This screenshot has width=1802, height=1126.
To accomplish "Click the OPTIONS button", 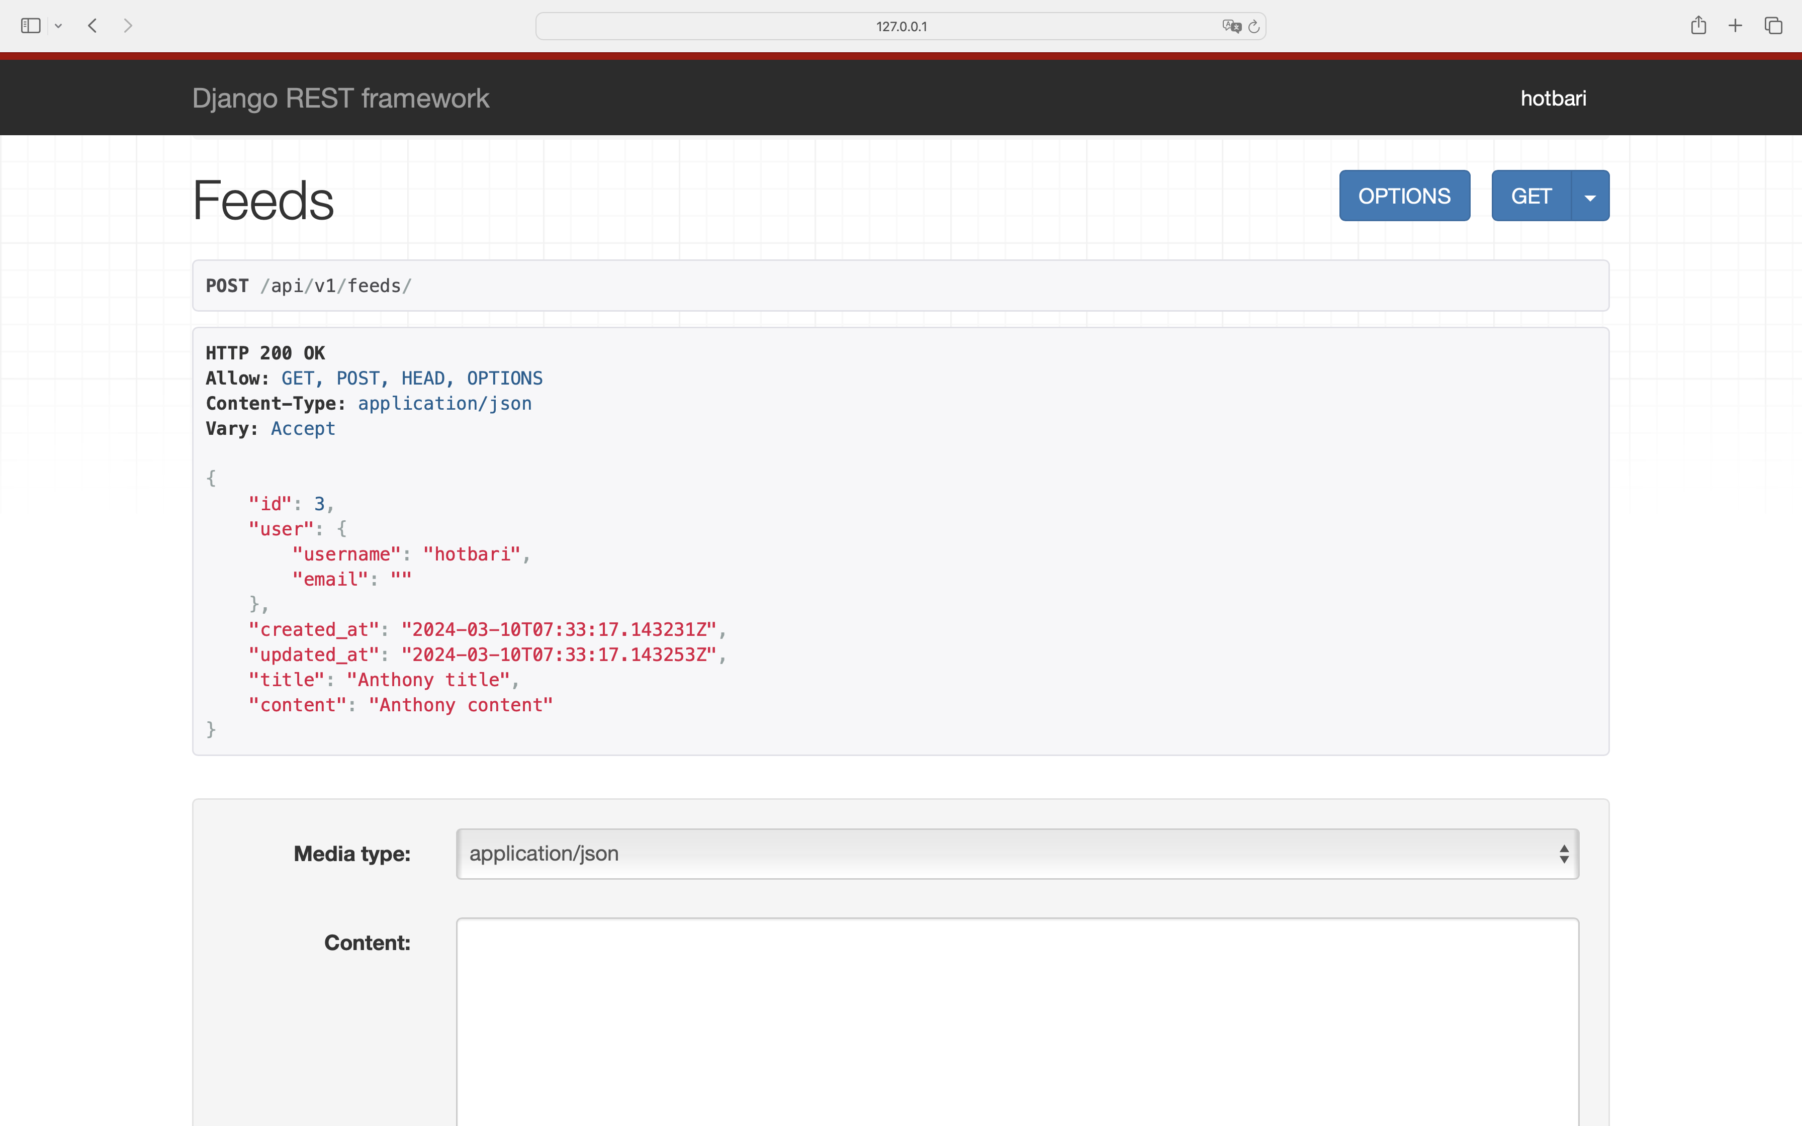I will coord(1404,196).
